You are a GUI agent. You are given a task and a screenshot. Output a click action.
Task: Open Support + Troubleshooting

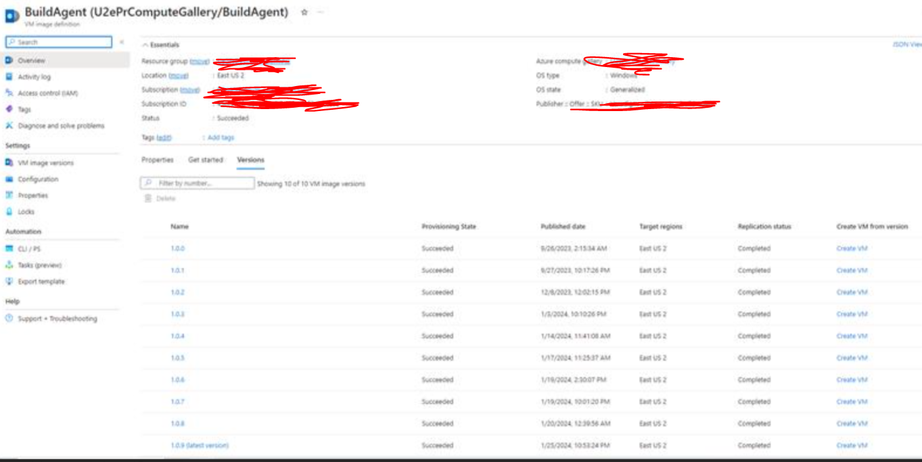click(x=57, y=318)
